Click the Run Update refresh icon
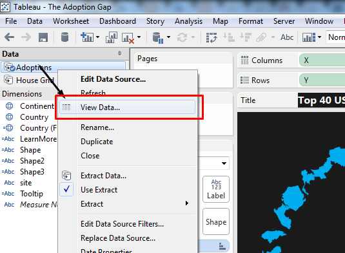The width and height of the screenshot is (345, 253). [x=182, y=37]
